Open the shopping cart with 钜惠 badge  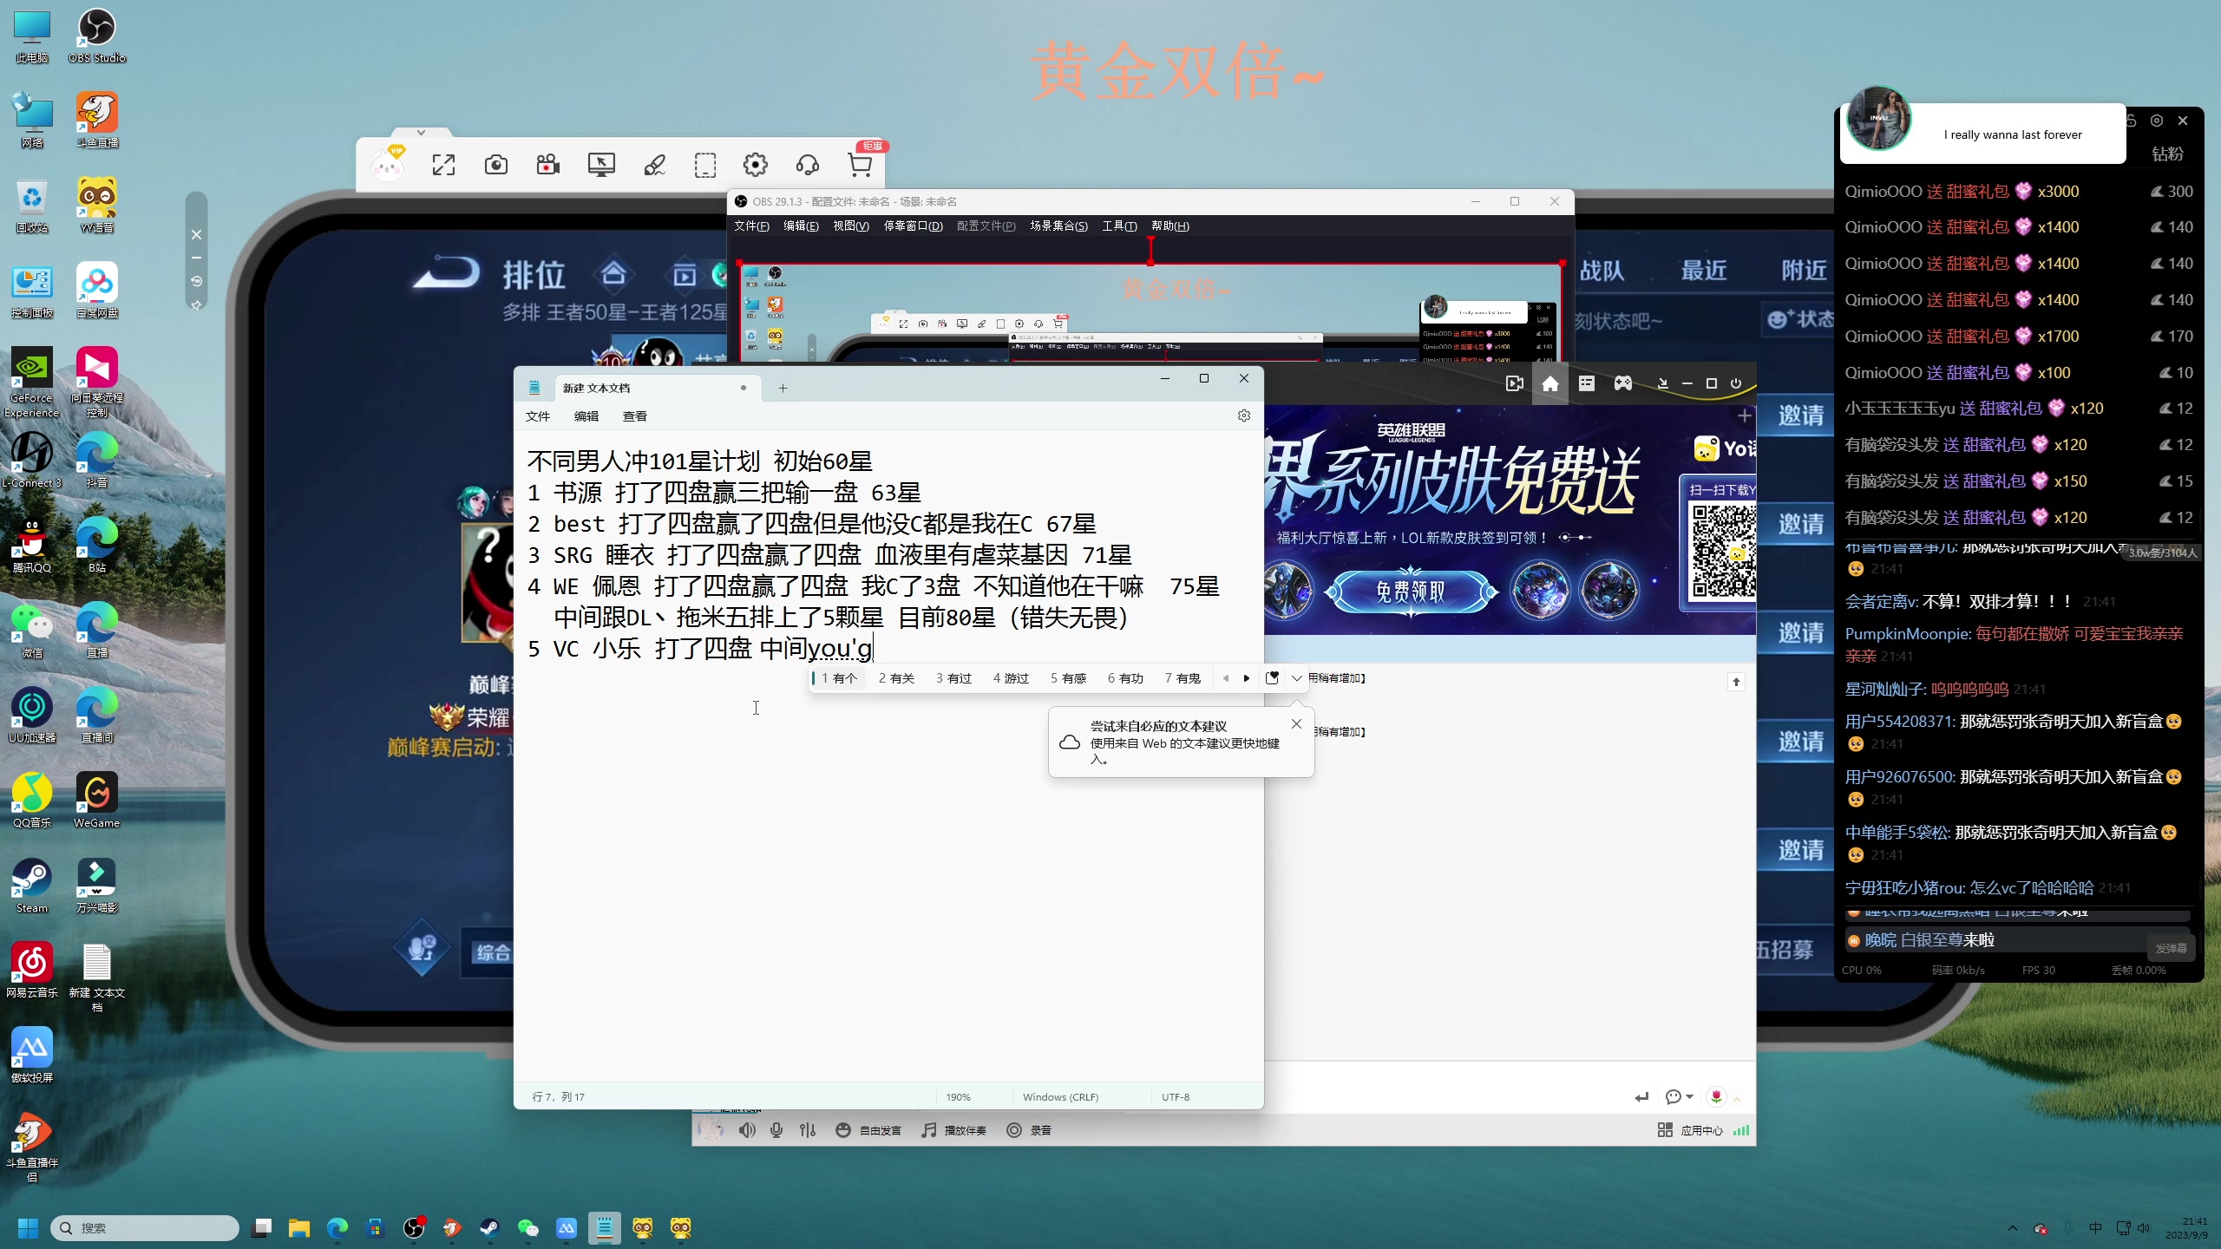(x=860, y=165)
